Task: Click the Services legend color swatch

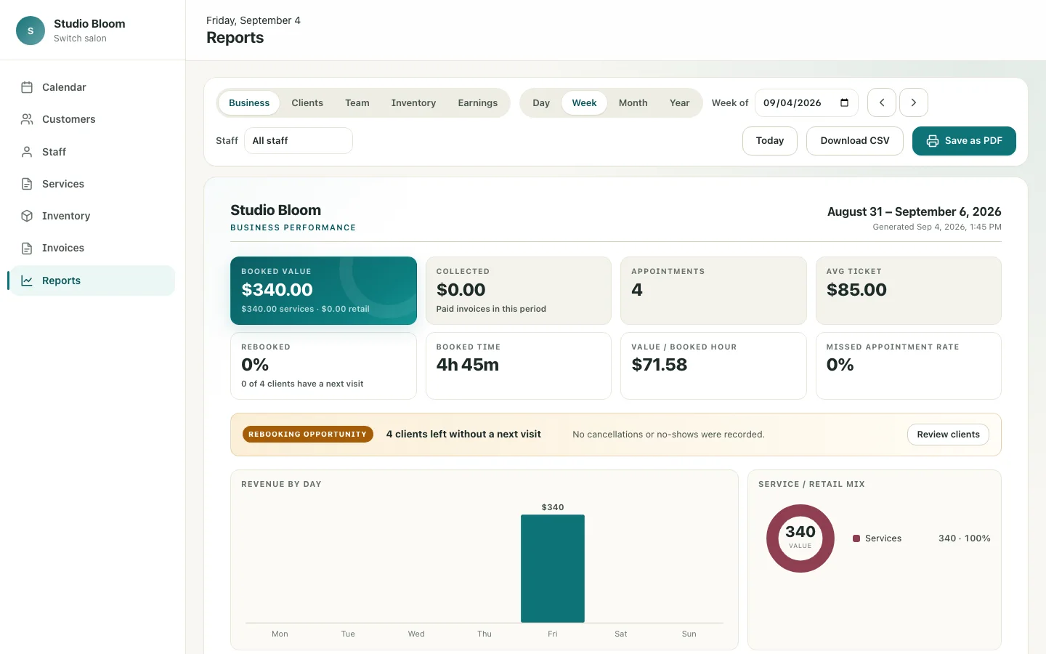Action: point(856,538)
